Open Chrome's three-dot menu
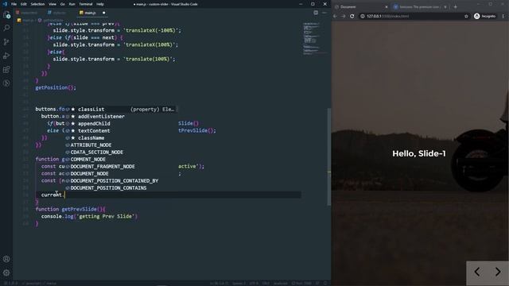The width and height of the screenshot is (509, 286). [503, 16]
